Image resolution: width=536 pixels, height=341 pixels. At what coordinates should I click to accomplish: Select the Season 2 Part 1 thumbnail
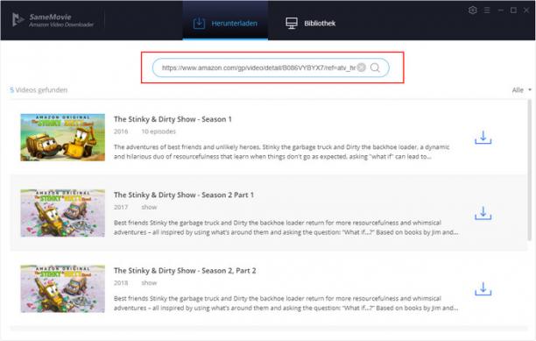pyautogui.click(x=62, y=213)
